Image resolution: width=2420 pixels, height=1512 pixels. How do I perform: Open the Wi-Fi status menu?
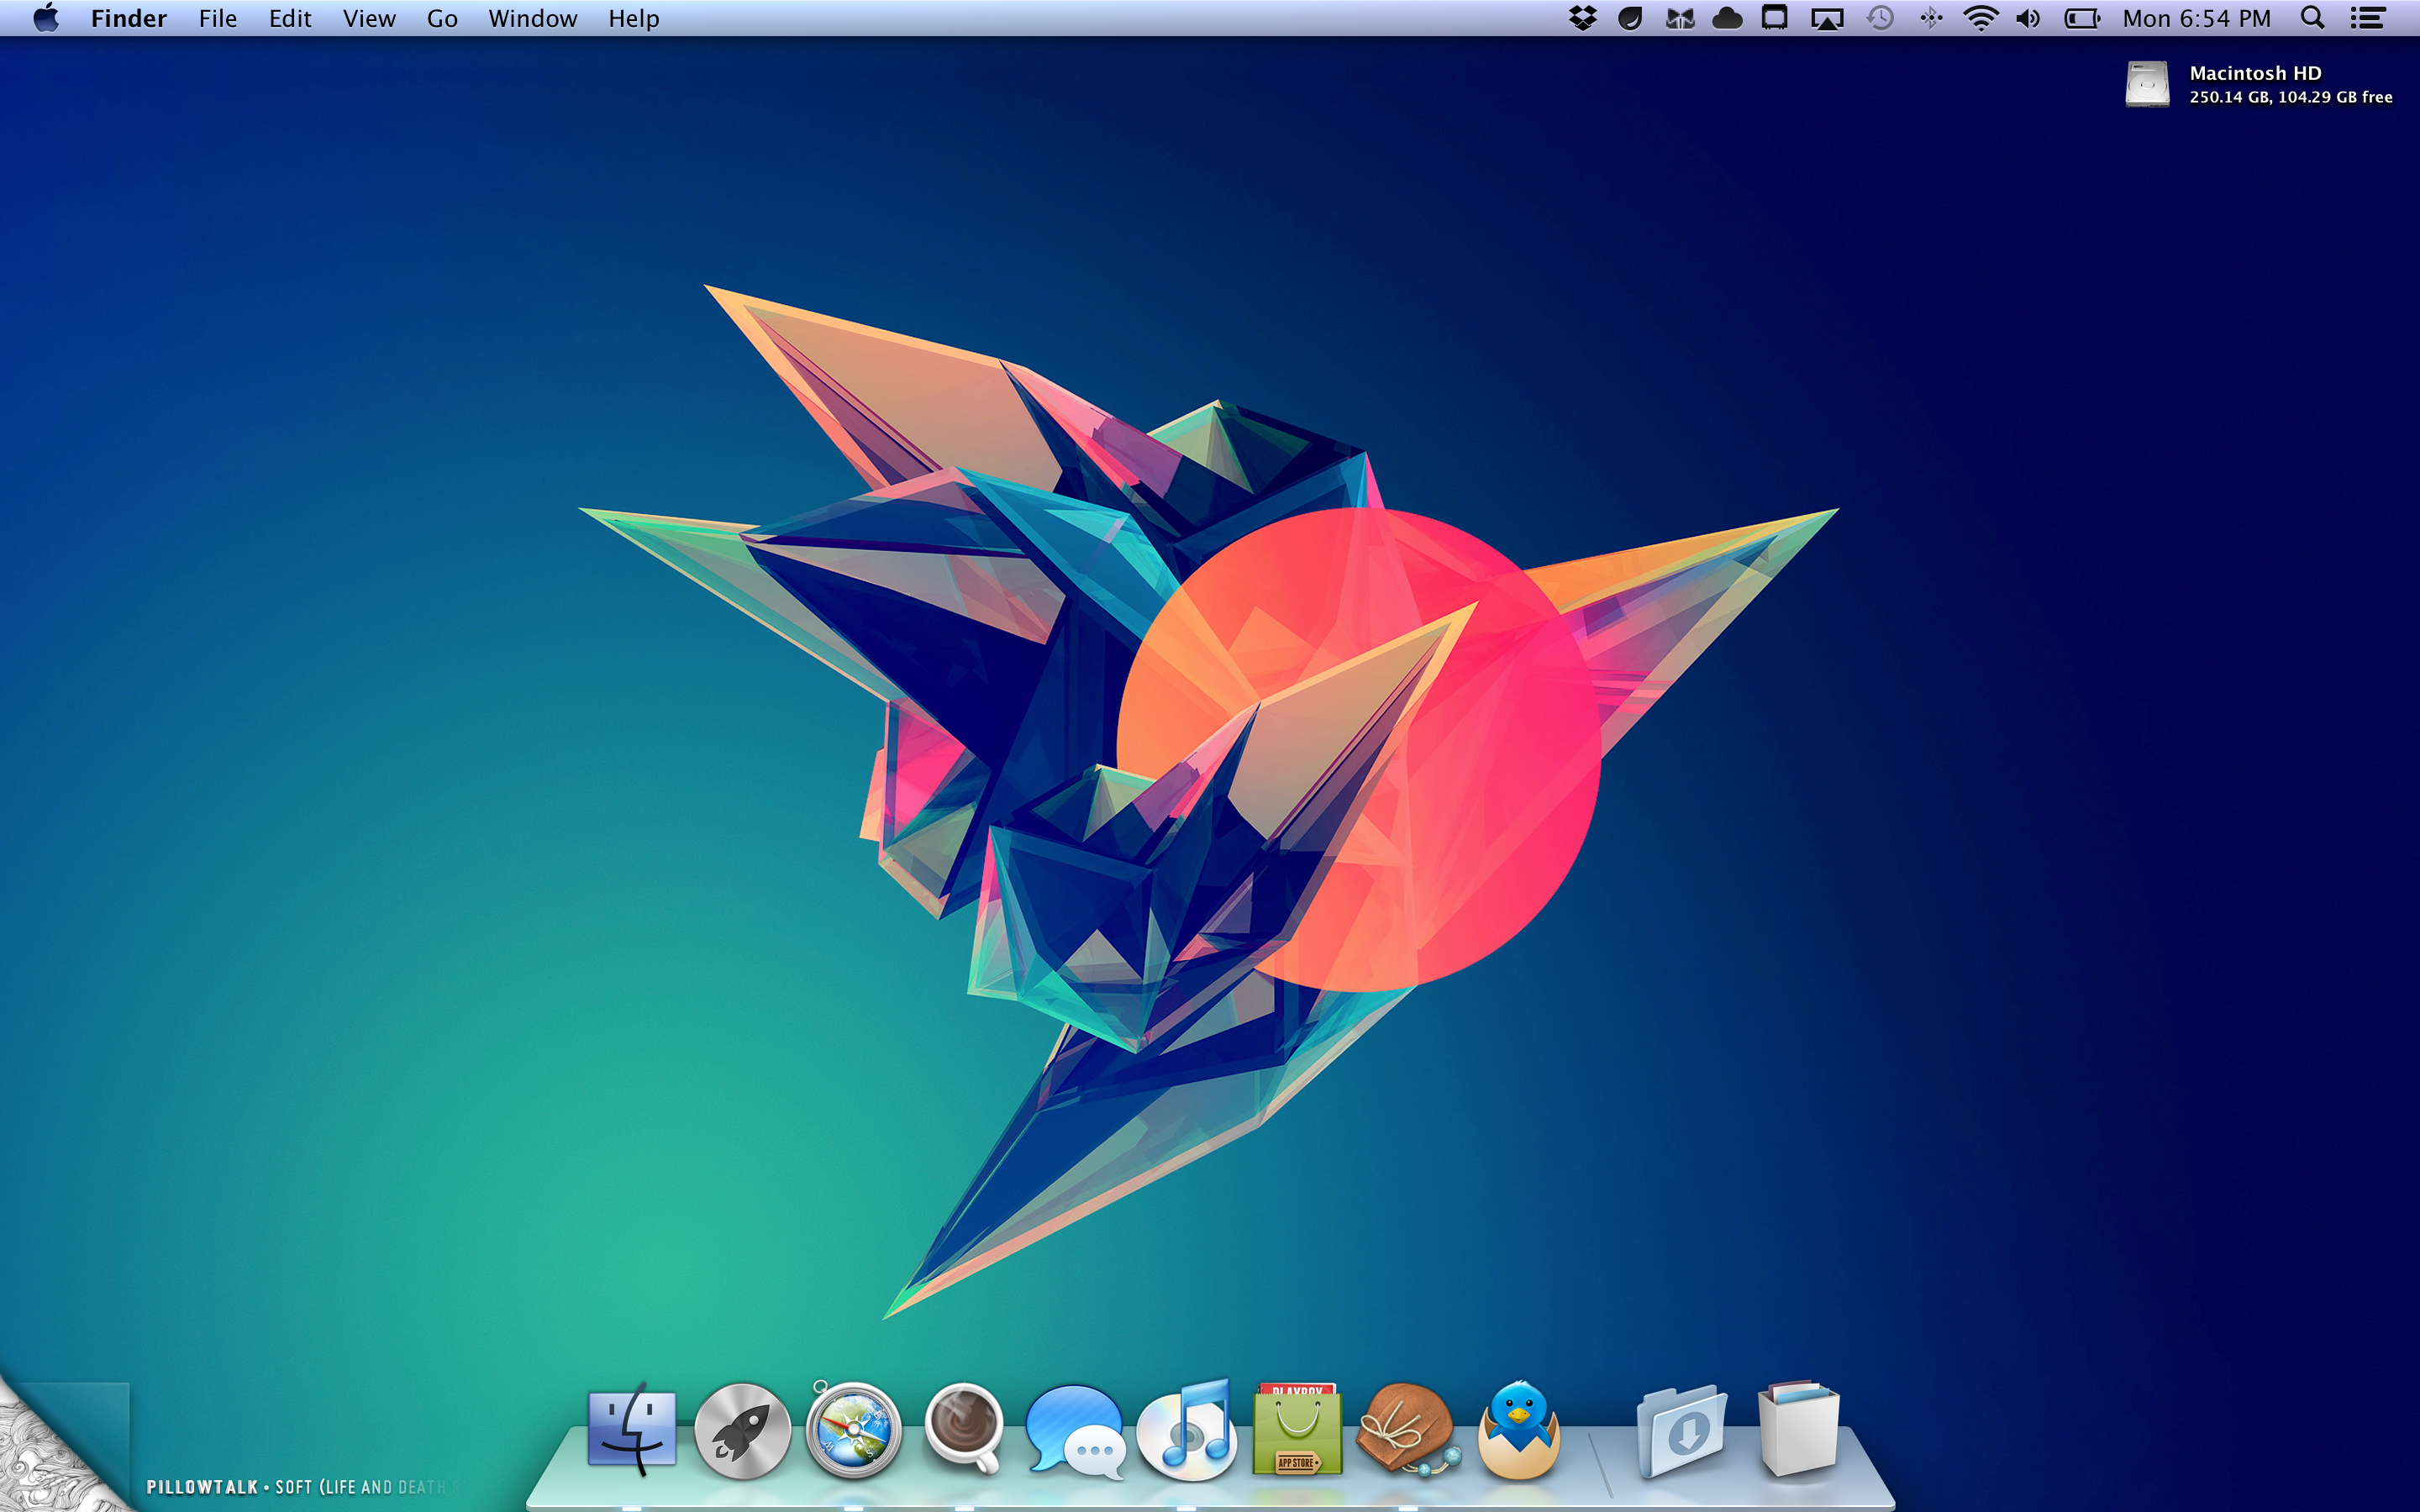(1980, 18)
